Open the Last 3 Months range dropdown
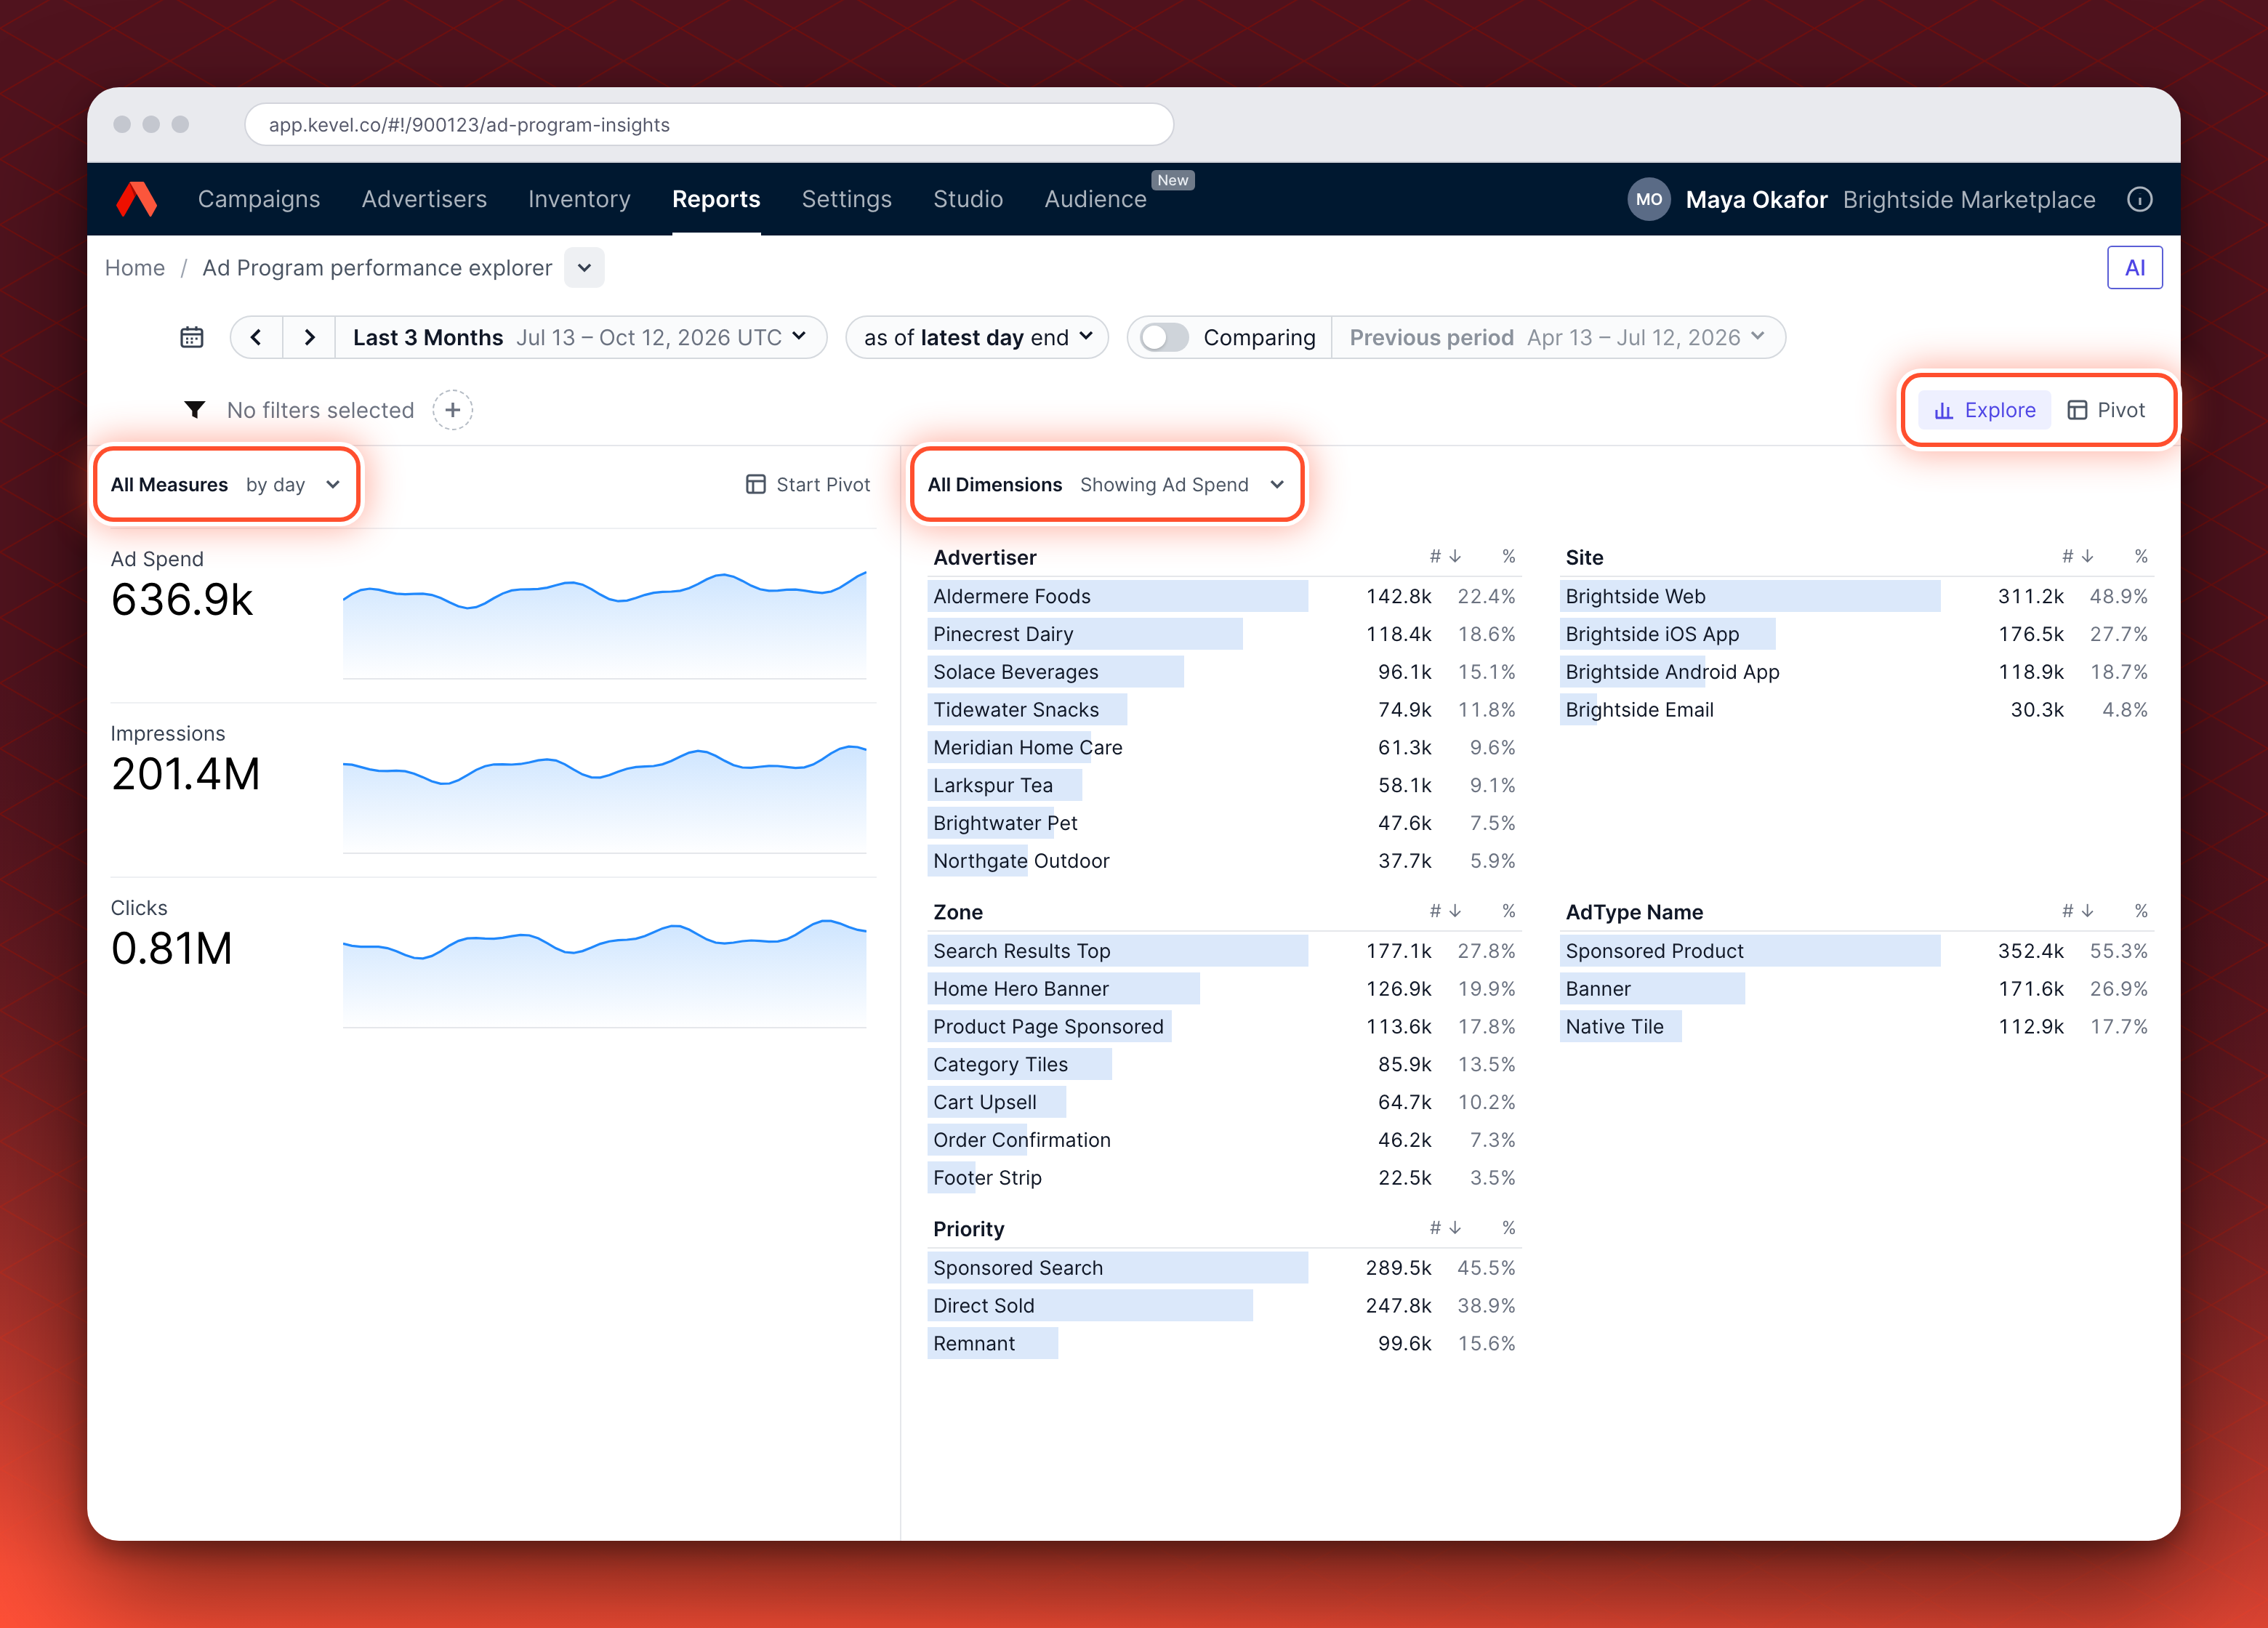 point(580,337)
